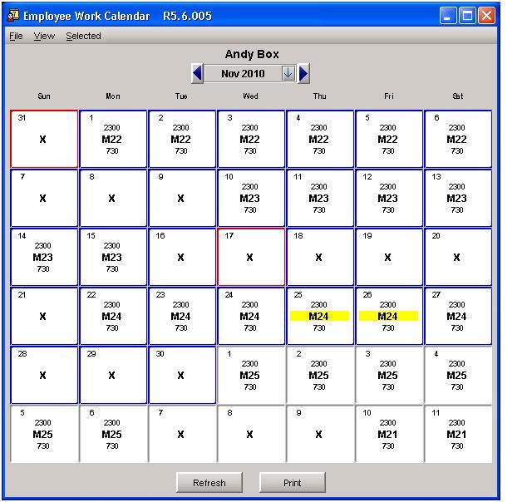Go to the next month with right arrow
The height and width of the screenshot is (502, 532).
[303, 74]
